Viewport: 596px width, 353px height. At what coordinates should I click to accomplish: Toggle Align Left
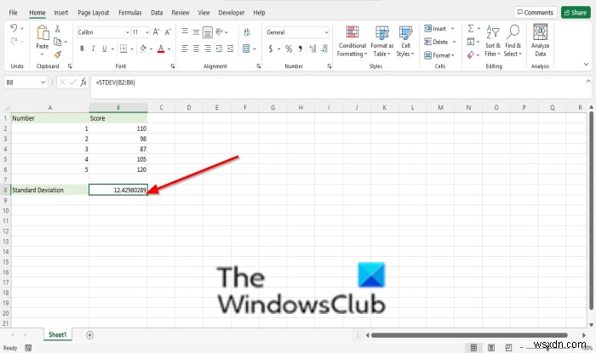coord(185,48)
